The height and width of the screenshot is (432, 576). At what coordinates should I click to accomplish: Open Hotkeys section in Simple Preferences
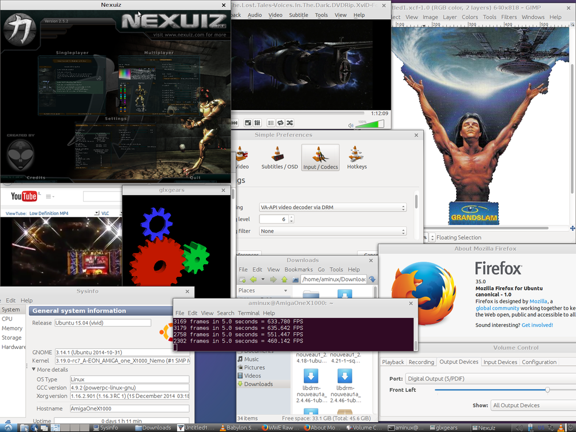tap(356, 156)
